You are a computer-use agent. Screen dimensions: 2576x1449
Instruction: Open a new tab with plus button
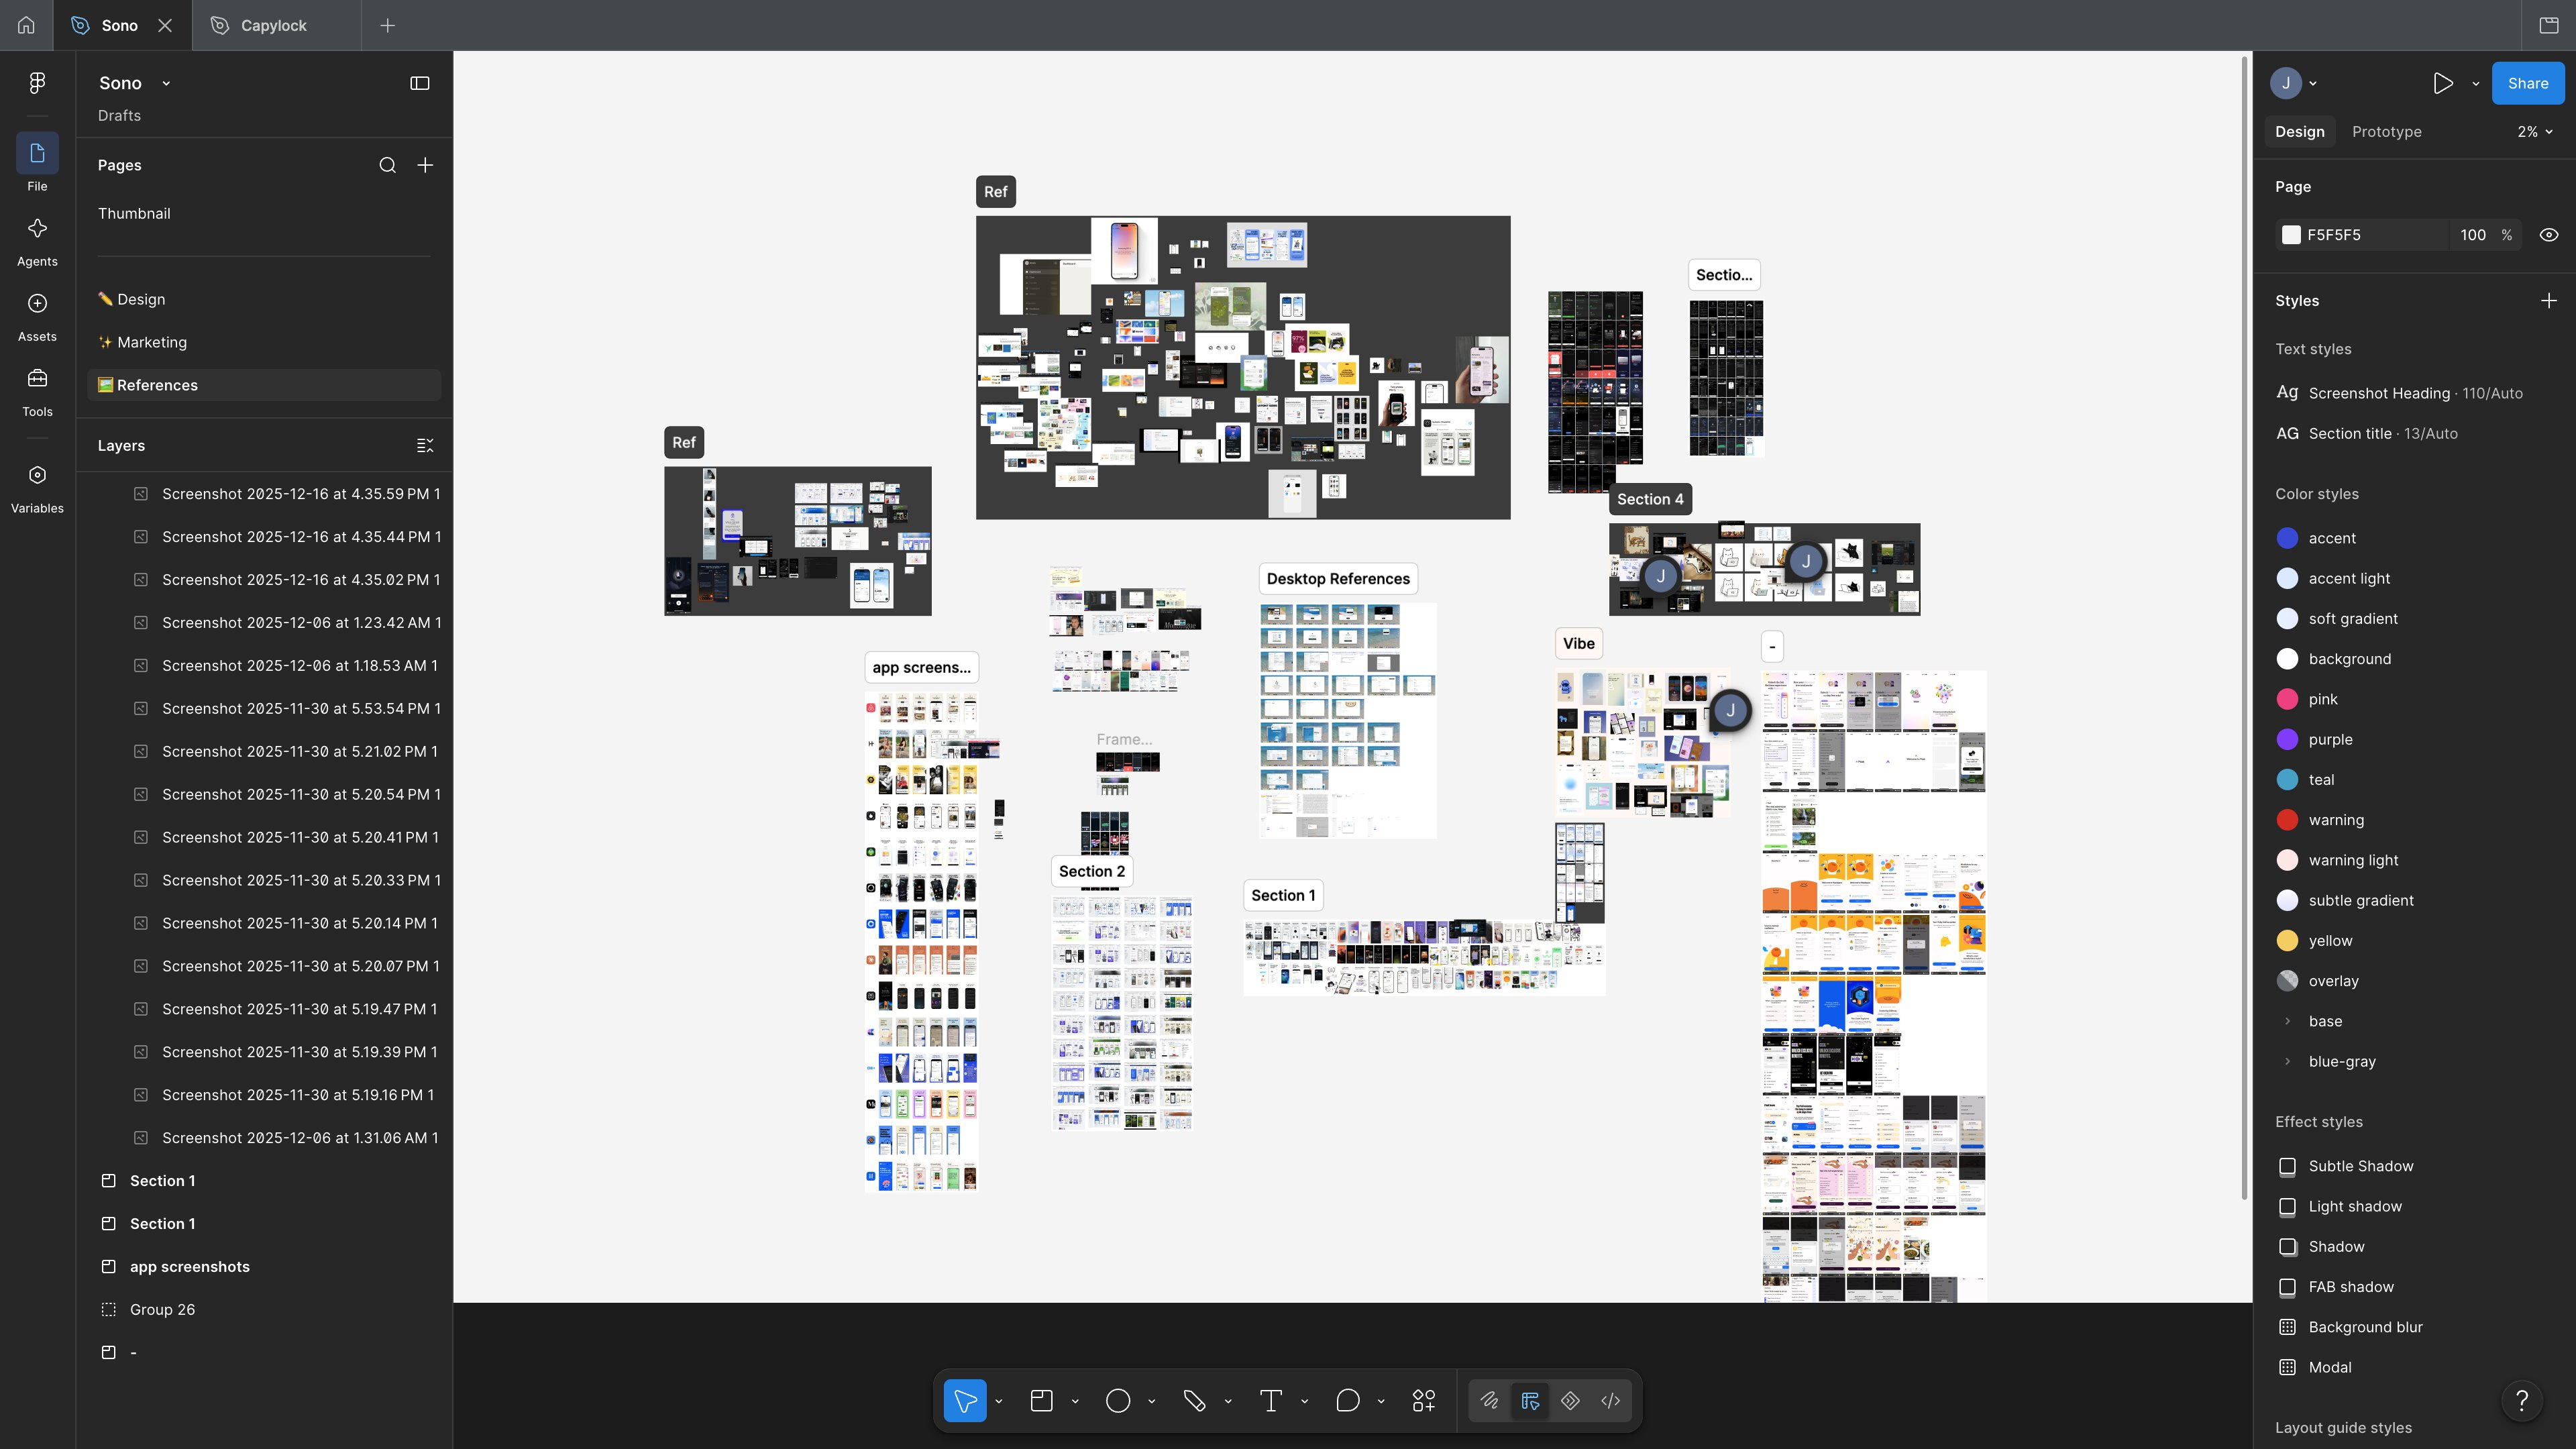388,25
